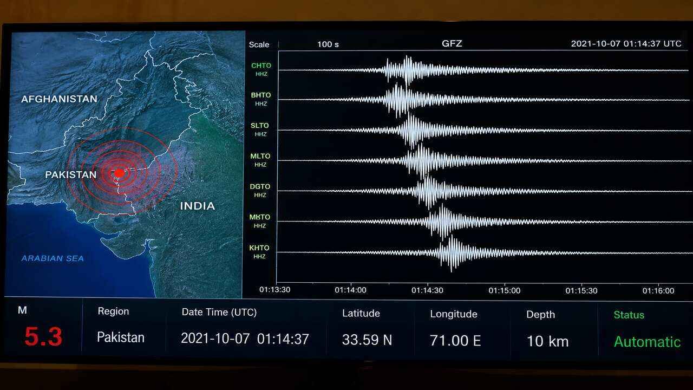Click the DGTO waveform peak
Image resolution: width=693 pixels, height=390 pixels.
click(429, 192)
